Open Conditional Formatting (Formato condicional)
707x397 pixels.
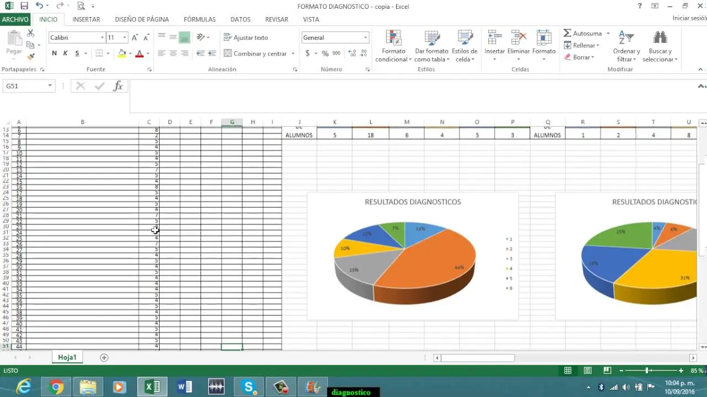tap(393, 47)
